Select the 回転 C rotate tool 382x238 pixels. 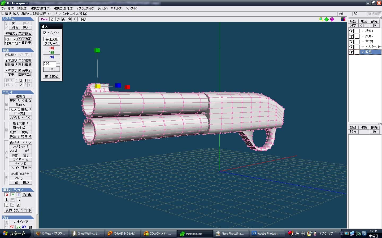[26, 109]
